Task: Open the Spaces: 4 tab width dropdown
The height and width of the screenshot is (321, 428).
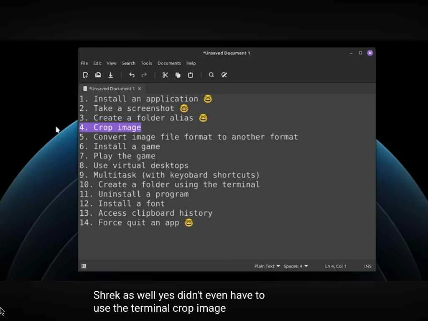Action: tap(296, 266)
